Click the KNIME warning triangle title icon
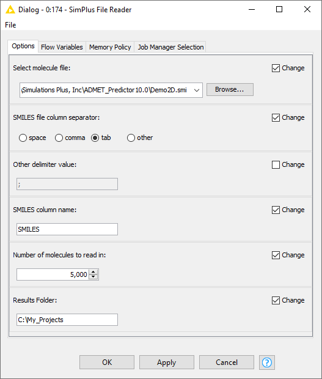The width and height of the screenshot is (322, 379). pos(10,10)
